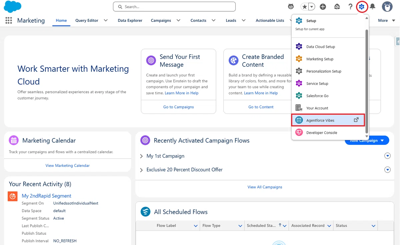This screenshot has width=400, height=245.
Task: Select Data Cloud Setup menu item
Action: pyautogui.click(x=328, y=47)
